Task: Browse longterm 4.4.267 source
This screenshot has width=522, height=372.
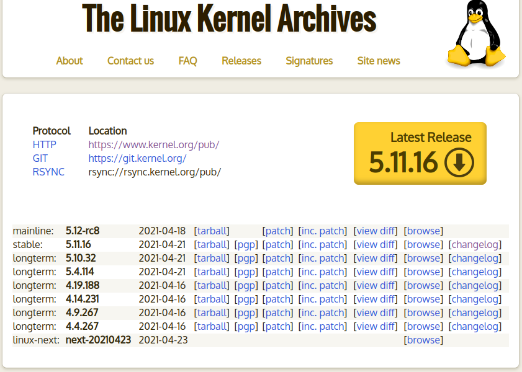Action: pos(423,326)
